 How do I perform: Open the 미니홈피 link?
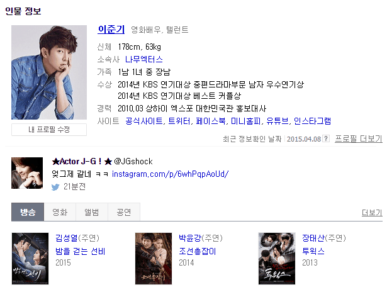pyautogui.click(x=245, y=121)
